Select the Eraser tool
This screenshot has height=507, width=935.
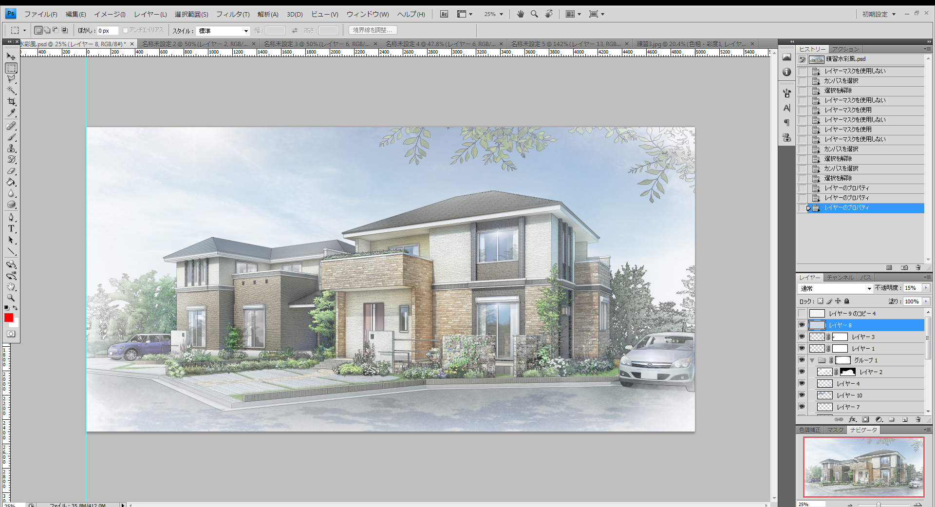(11, 171)
